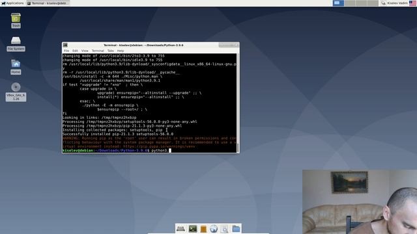Launch the web browser from the dock
The height and width of the screenshot is (234, 417).
click(x=214, y=229)
